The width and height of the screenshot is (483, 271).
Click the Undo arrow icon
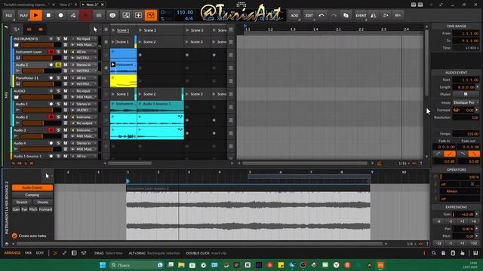[321, 15]
